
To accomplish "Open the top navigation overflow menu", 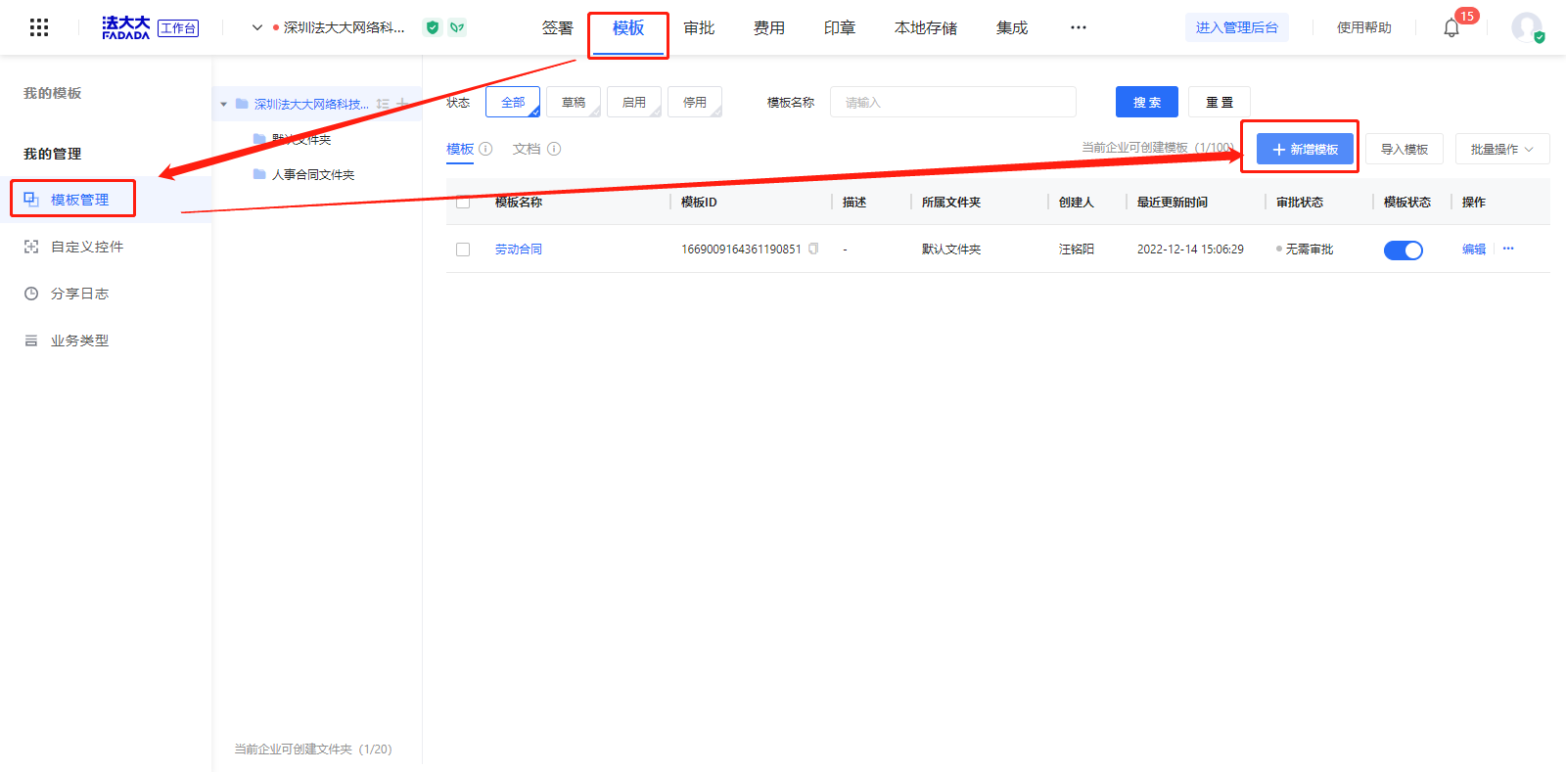I will (1079, 27).
